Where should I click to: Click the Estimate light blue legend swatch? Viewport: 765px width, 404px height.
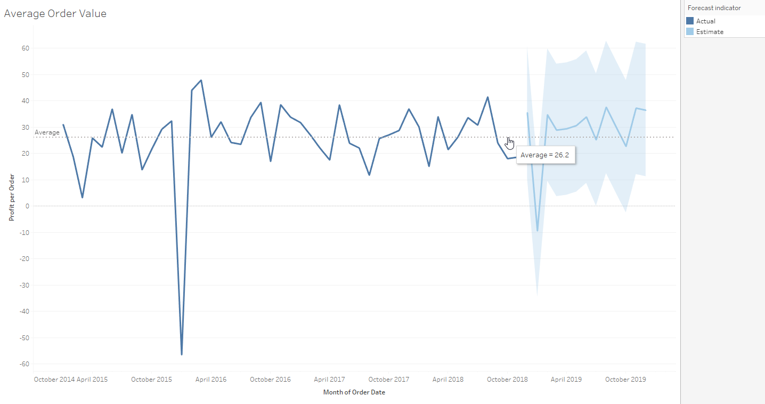click(x=690, y=32)
